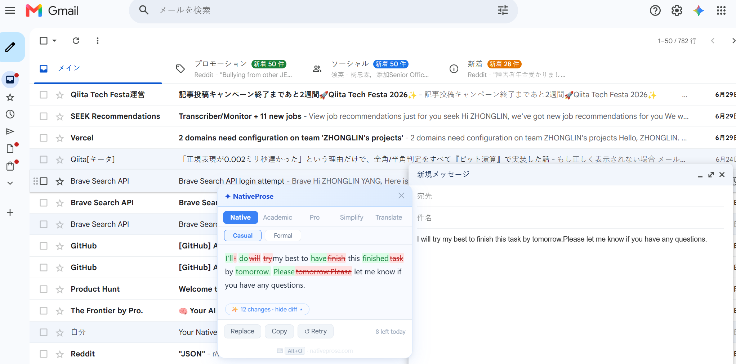Screen dimensions: 736x364
Task: Open the Help question mark icon
Action: 655,11
